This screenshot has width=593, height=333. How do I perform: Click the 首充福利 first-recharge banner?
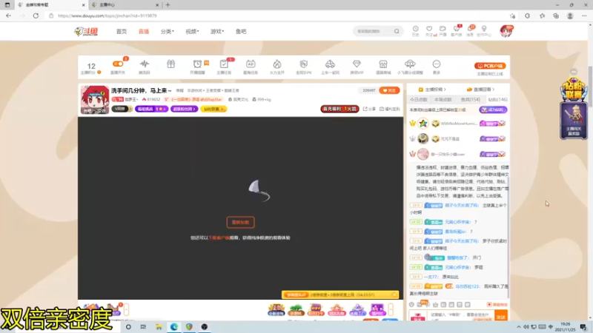339,109
